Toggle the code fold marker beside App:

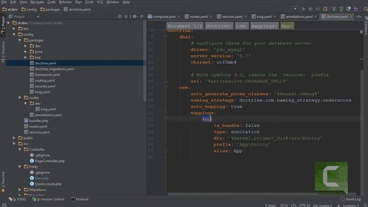166,119
